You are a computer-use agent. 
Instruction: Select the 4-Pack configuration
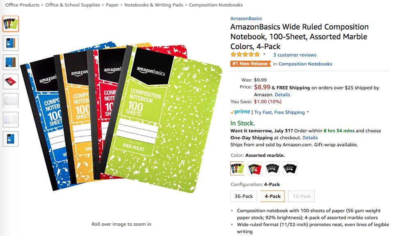(x=273, y=196)
